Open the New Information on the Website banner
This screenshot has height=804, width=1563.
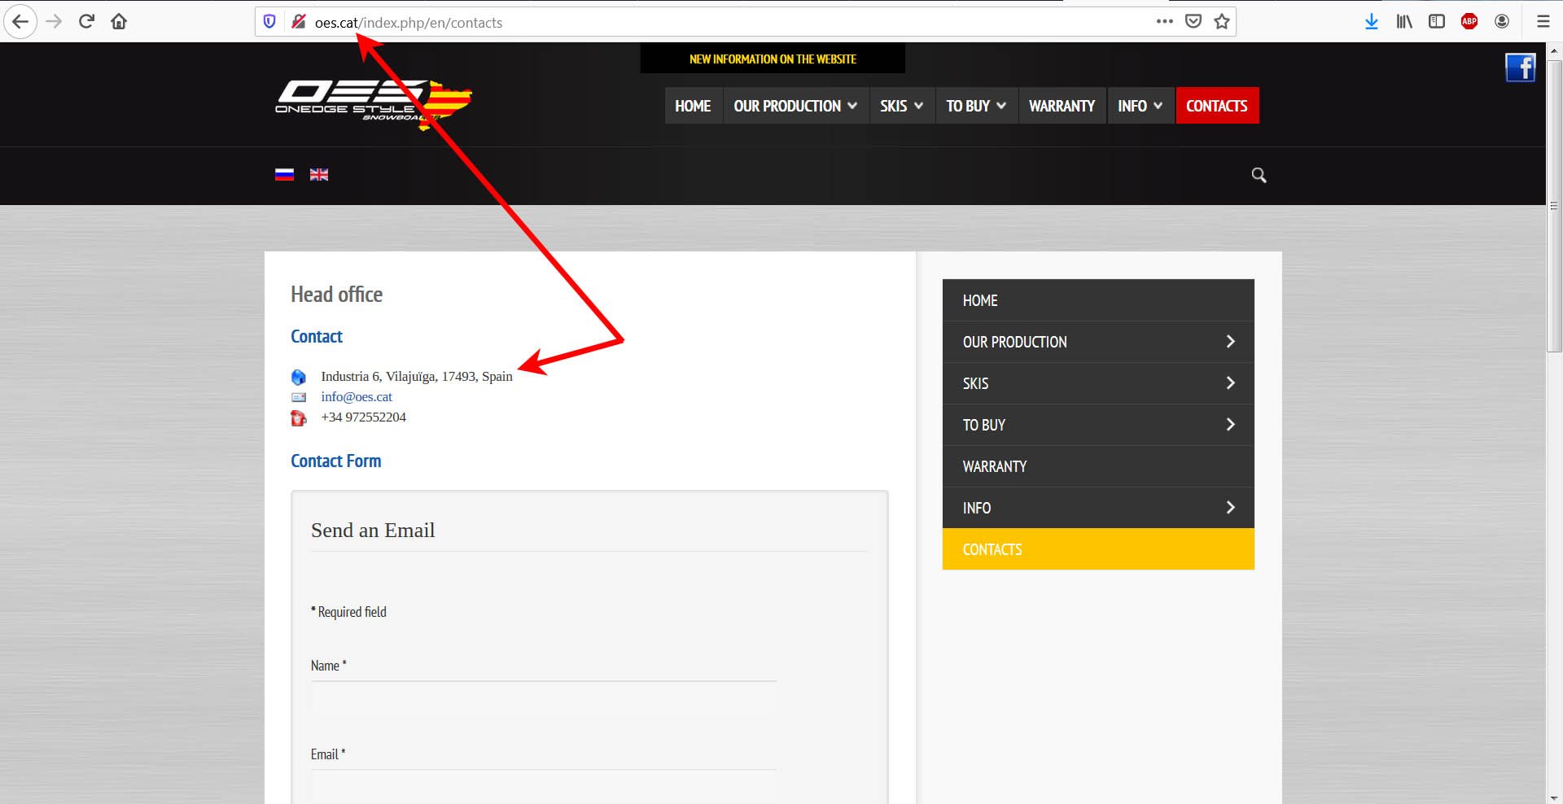[x=773, y=59]
